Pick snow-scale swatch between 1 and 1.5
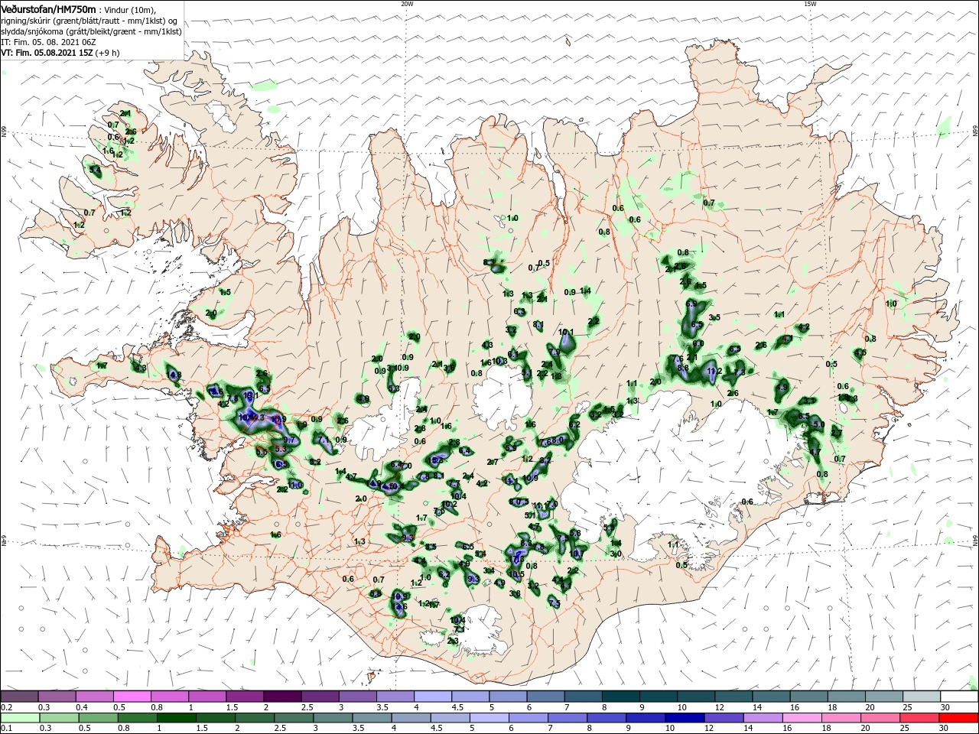 [207, 697]
